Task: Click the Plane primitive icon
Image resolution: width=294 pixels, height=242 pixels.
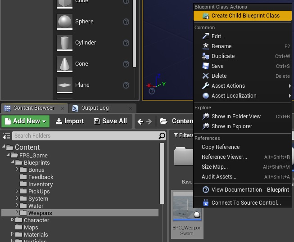Action: click(64, 85)
